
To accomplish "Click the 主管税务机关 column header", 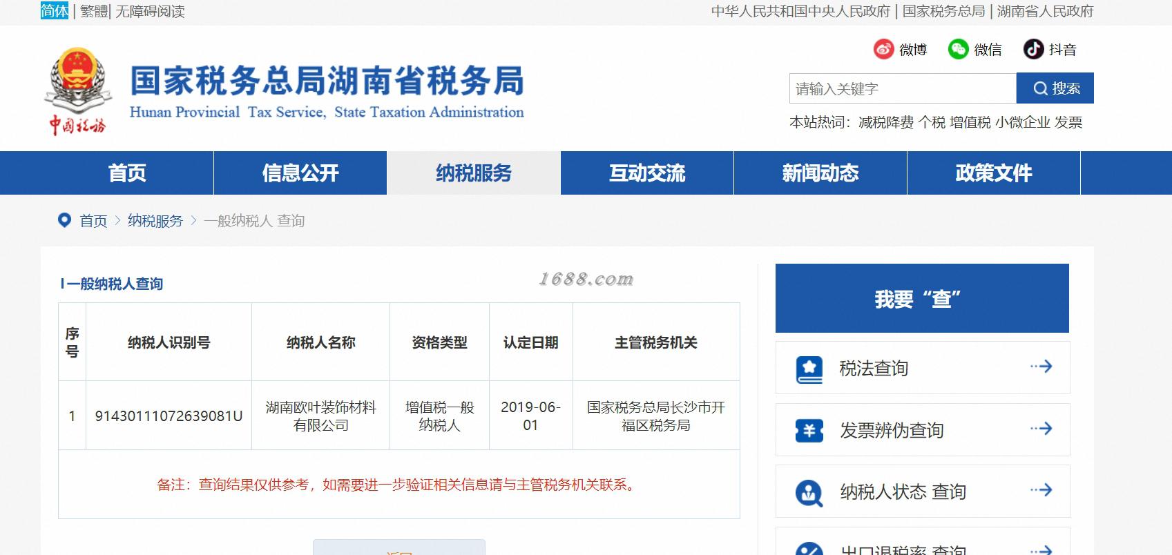I will click(x=656, y=342).
